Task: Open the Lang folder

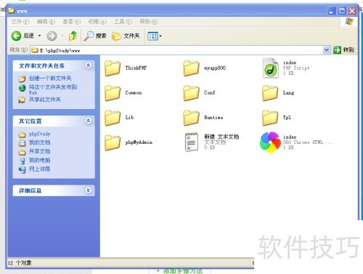Action: pos(270,93)
